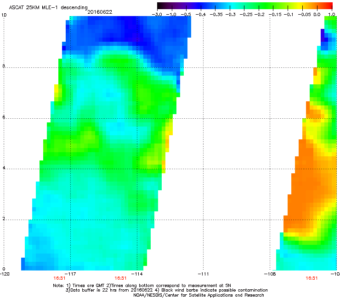Click the longitude axis label '-111'
Screen dimensions: 340x298
click(x=204, y=274)
